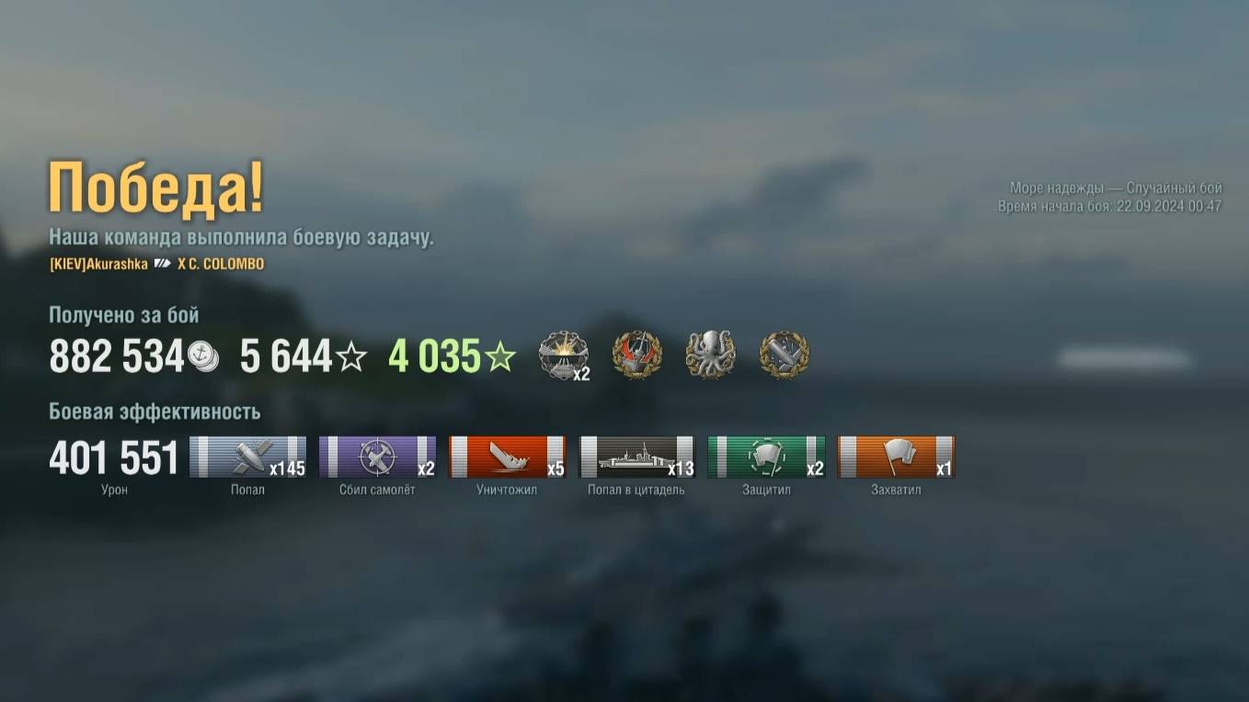The height and width of the screenshot is (702, 1249).
Task: Select the orange Захватил flag ribbon
Action: [x=897, y=457]
